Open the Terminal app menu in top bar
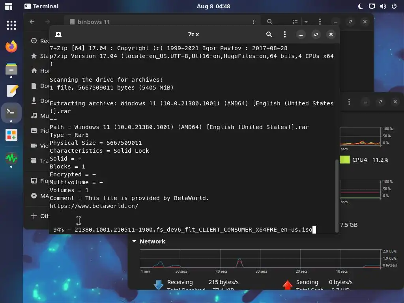 pyautogui.click(x=41, y=6)
